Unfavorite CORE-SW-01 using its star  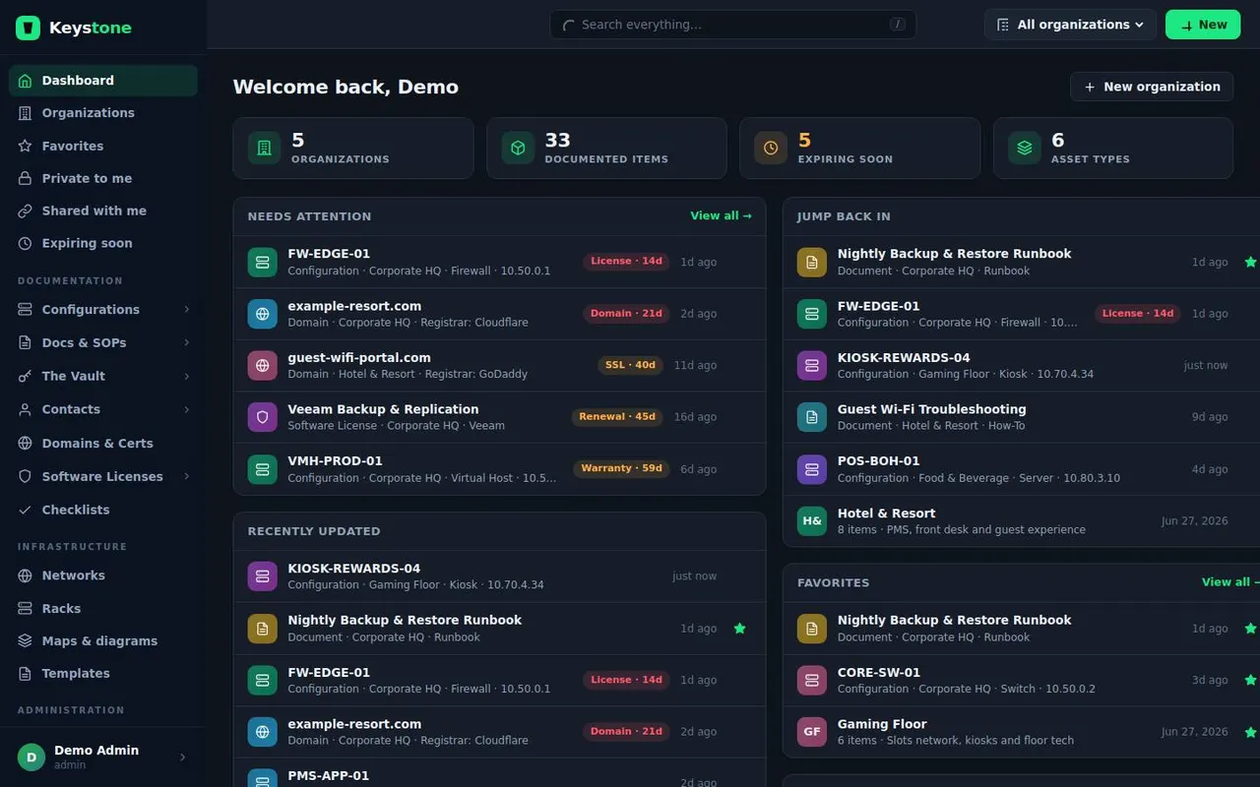tap(1250, 680)
